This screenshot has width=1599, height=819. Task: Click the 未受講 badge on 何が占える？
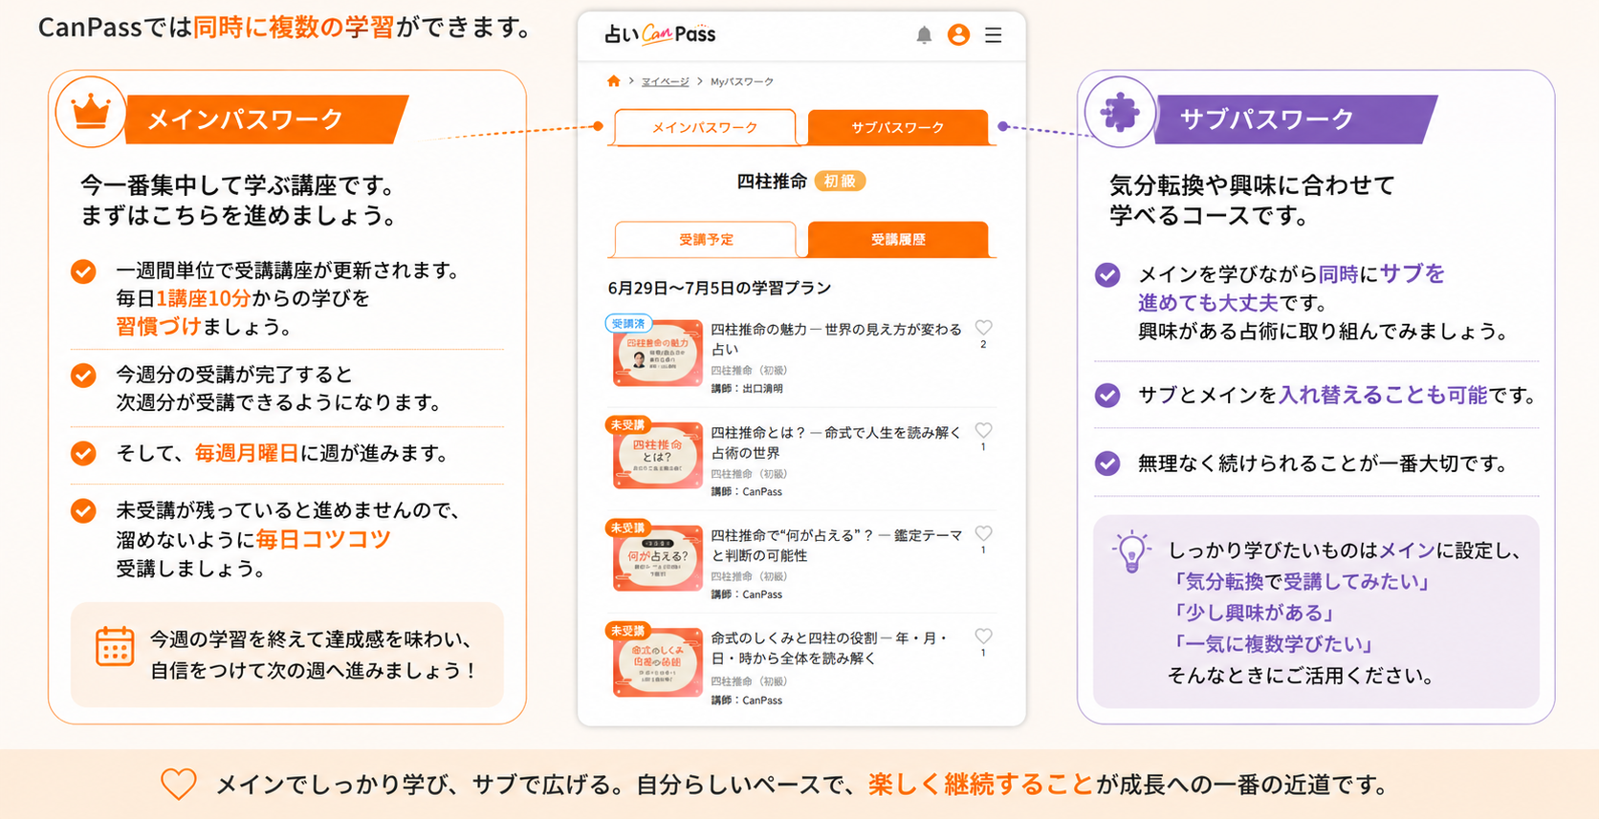click(627, 528)
